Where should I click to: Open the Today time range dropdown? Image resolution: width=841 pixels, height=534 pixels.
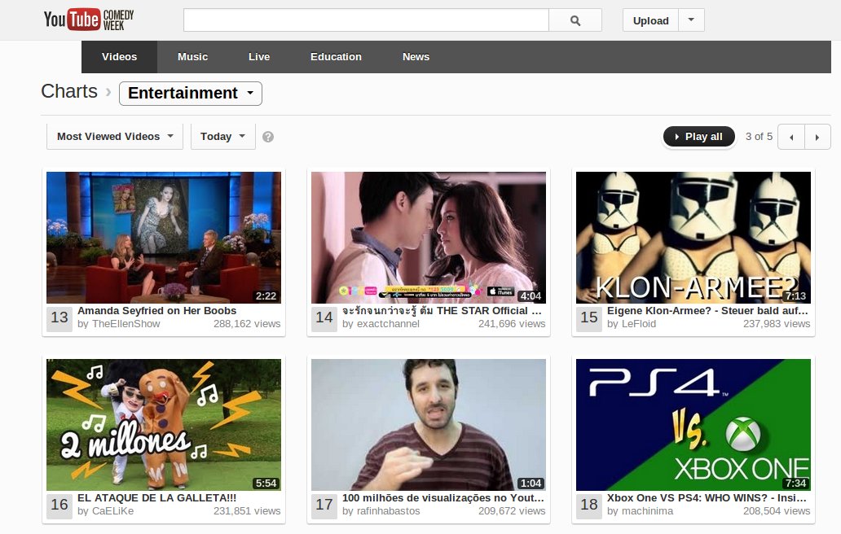tap(222, 137)
